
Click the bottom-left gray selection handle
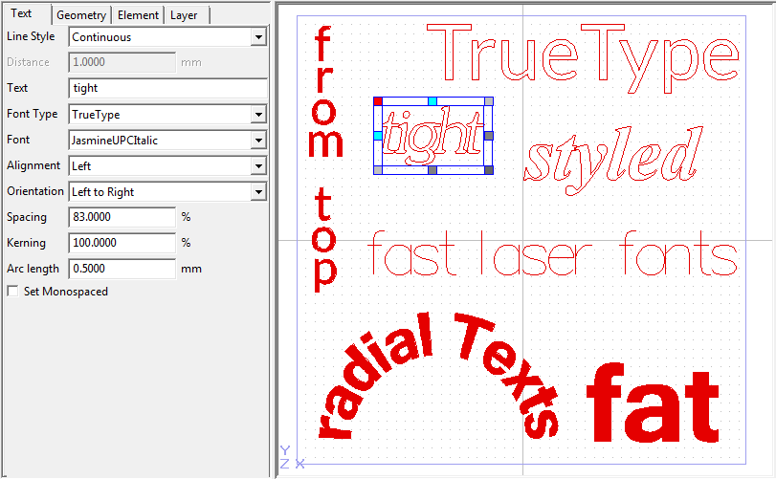[378, 170]
